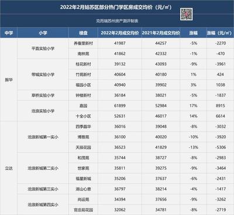The height and width of the screenshot is (215, 234).
Task: Click the price change value 8915
Action: click(221, 105)
